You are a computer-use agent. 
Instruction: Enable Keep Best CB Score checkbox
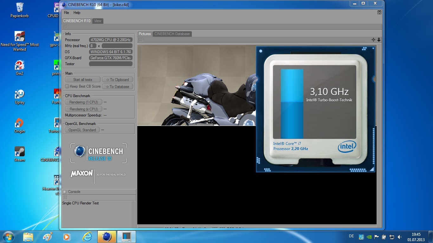pyautogui.click(x=67, y=86)
